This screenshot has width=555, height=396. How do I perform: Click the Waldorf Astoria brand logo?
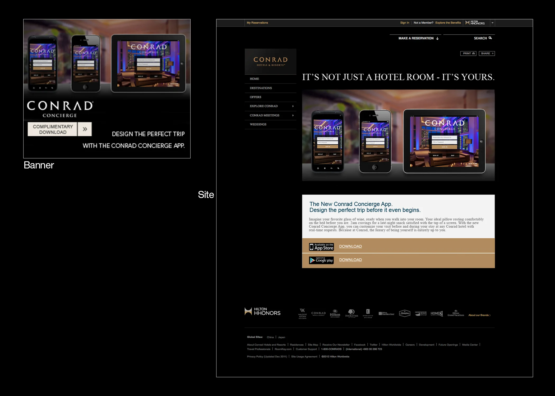click(302, 314)
